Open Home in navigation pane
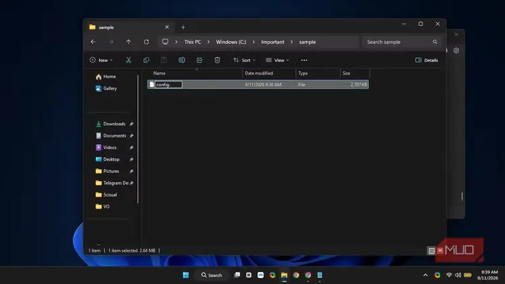 106,77
